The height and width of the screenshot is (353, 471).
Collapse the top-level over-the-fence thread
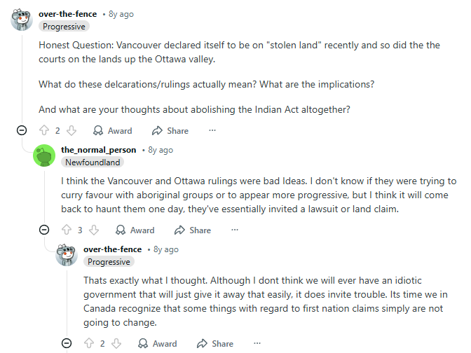(22, 130)
